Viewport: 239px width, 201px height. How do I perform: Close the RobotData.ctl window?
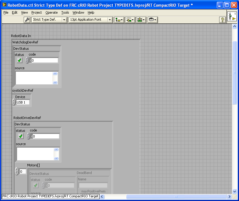pyautogui.click(x=234, y=5)
